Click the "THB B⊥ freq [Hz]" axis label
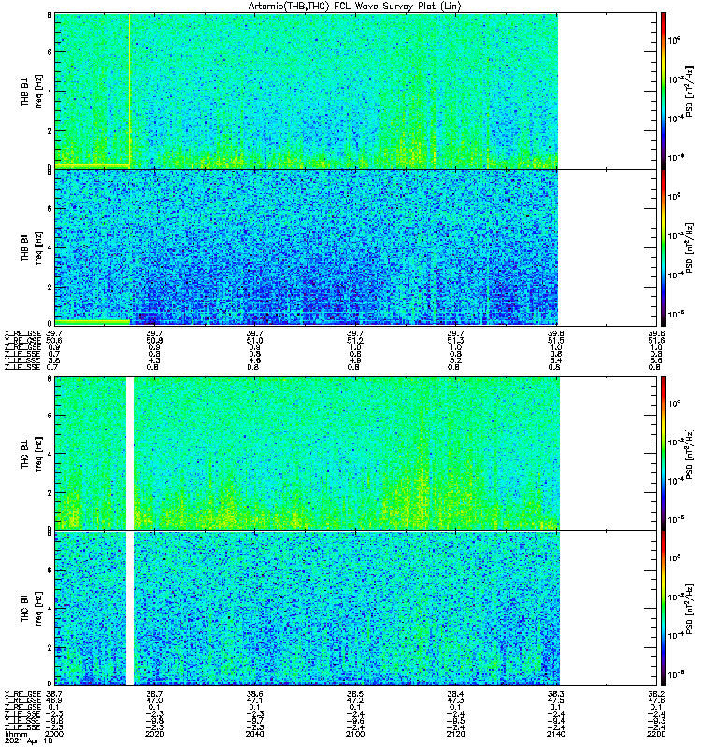 32,91
